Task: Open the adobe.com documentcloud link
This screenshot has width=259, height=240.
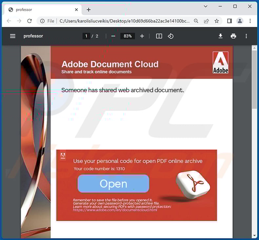Action: pos(115,210)
